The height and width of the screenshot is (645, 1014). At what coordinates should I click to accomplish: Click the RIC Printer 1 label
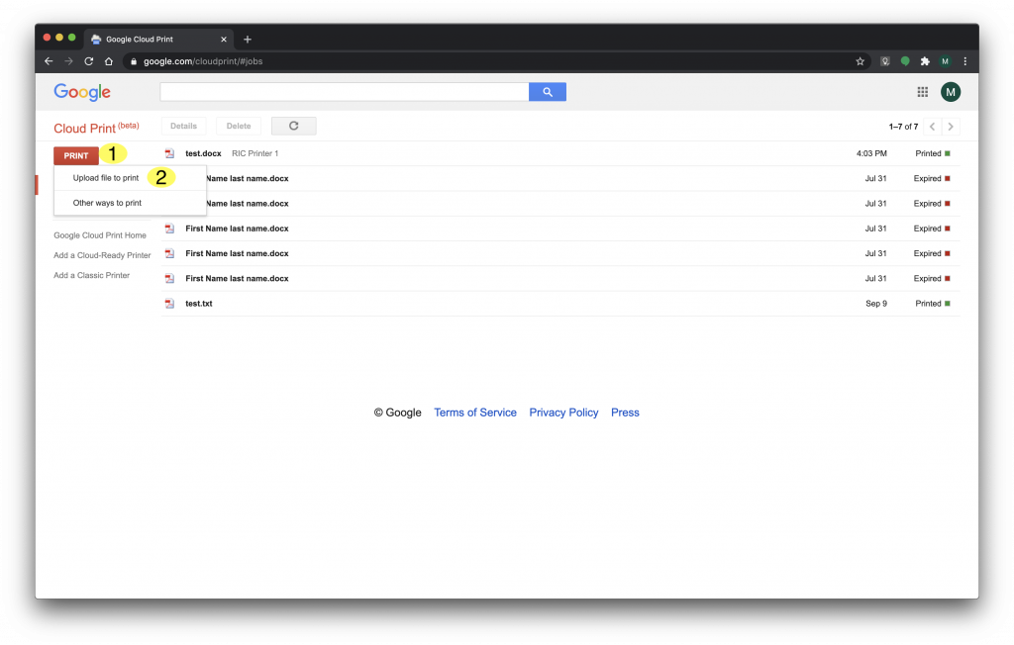tap(254, 153)
